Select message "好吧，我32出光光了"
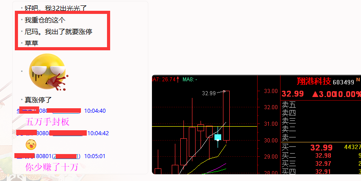This screenshot has width=361, height=181. coord(55,9)
